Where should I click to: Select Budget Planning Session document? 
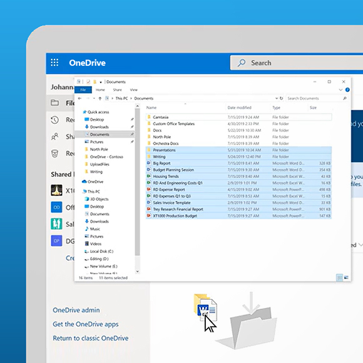(238, 170)
